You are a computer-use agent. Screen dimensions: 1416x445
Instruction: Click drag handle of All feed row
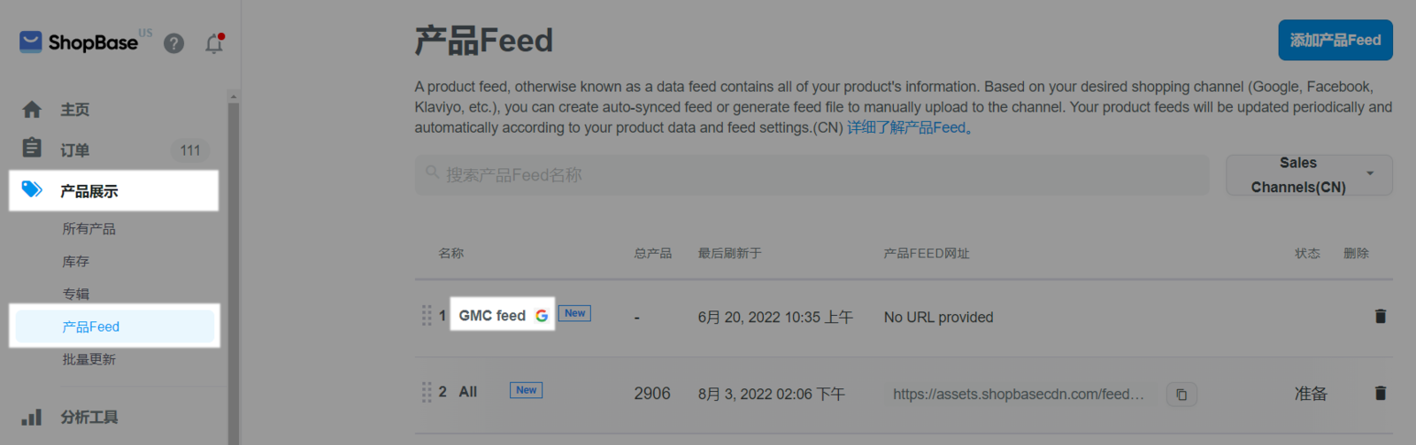point(427,393)
